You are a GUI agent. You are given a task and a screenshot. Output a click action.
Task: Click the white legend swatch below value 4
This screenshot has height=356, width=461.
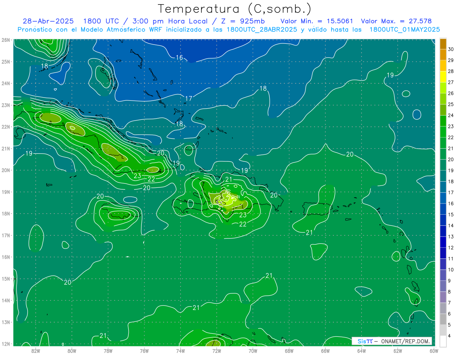pyautogui.click(x=443, y=341)
